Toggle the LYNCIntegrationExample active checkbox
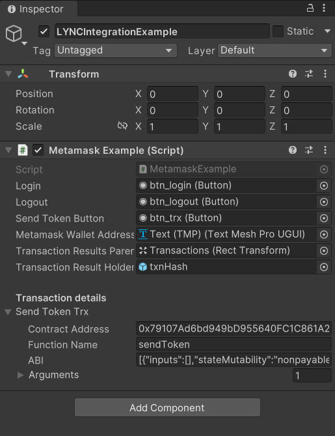 [x=44, y=31]
